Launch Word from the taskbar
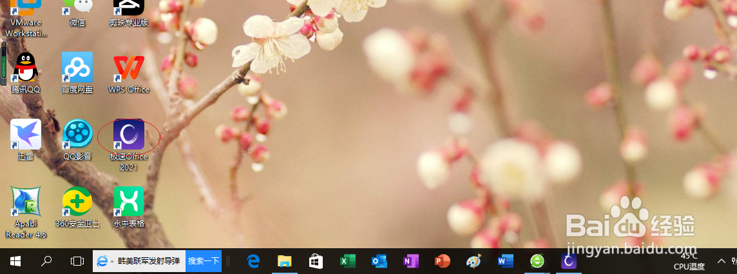 (505, 261)
